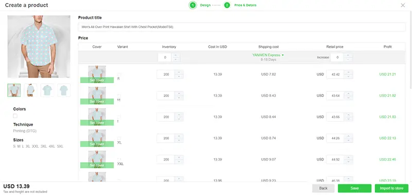
Task: Lower retail price 43.64 with the down arrow
Action: pos(349,98)
